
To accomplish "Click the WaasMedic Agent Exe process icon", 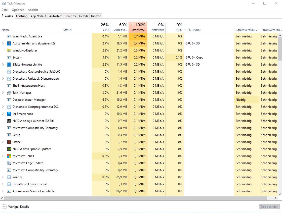I will pyautogui.click(x=9, y=36).
